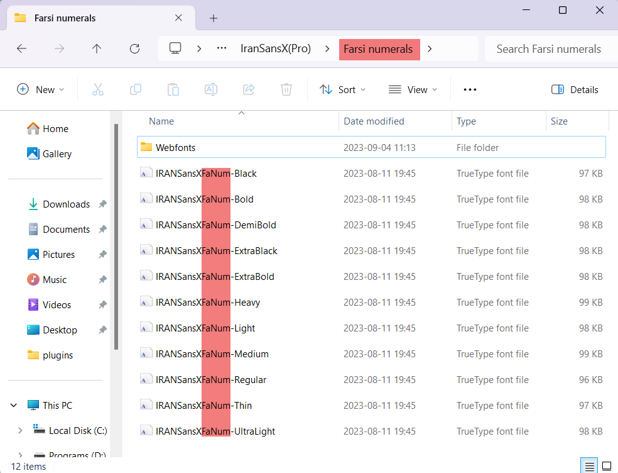Switch to details list view icon
Viewport: 618px width, 473px height.
(589, 466)
